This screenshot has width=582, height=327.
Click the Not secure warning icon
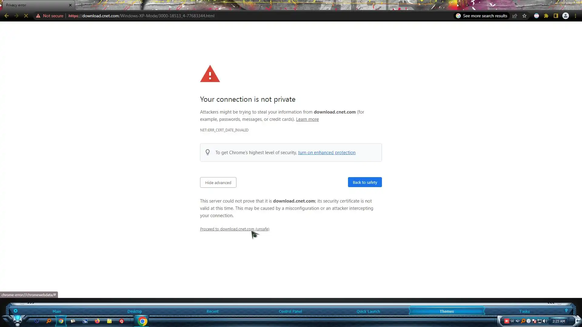(x=38, y=16)
